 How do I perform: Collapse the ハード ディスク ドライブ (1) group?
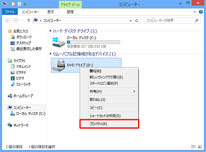point(50,31)
